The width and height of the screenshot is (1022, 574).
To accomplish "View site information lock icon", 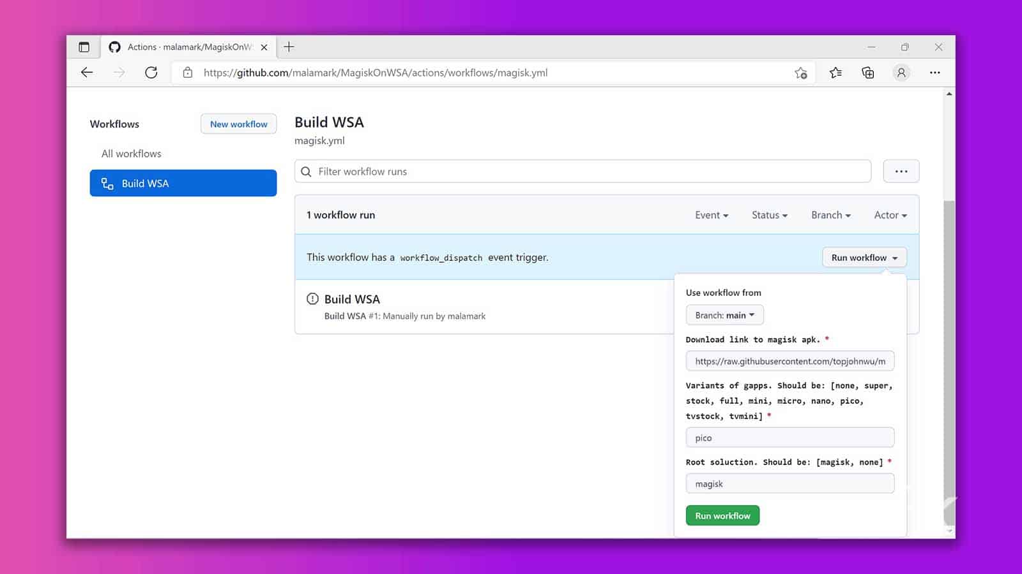I will (x=188, y=73).
